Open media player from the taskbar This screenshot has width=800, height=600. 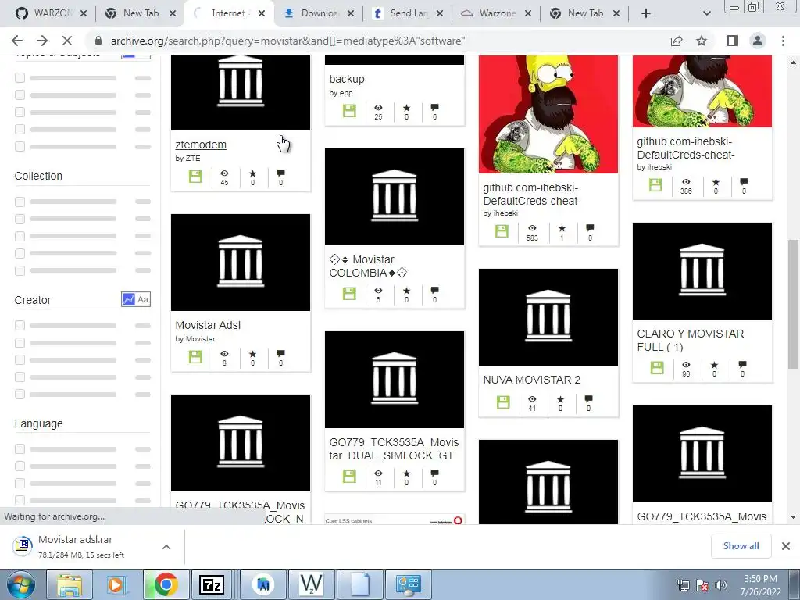[x=116, y=584]
